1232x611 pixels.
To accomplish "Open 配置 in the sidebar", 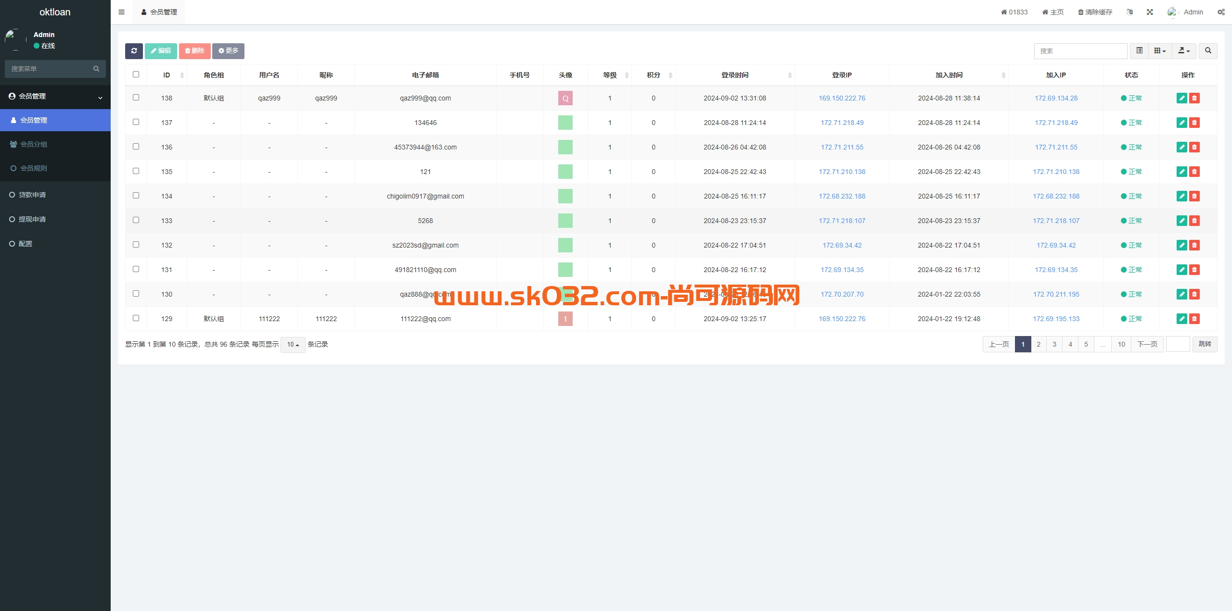I will click(x=55, y=244).
